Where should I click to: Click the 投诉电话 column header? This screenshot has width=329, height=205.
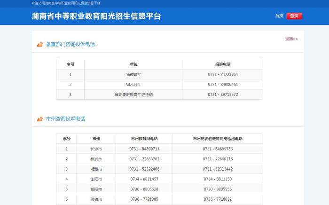pos(223,64)
